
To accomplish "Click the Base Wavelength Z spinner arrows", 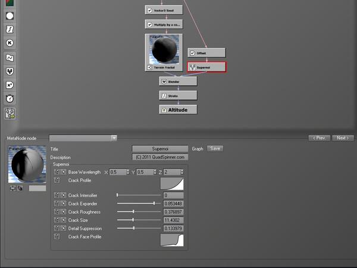I will [182, 172].
